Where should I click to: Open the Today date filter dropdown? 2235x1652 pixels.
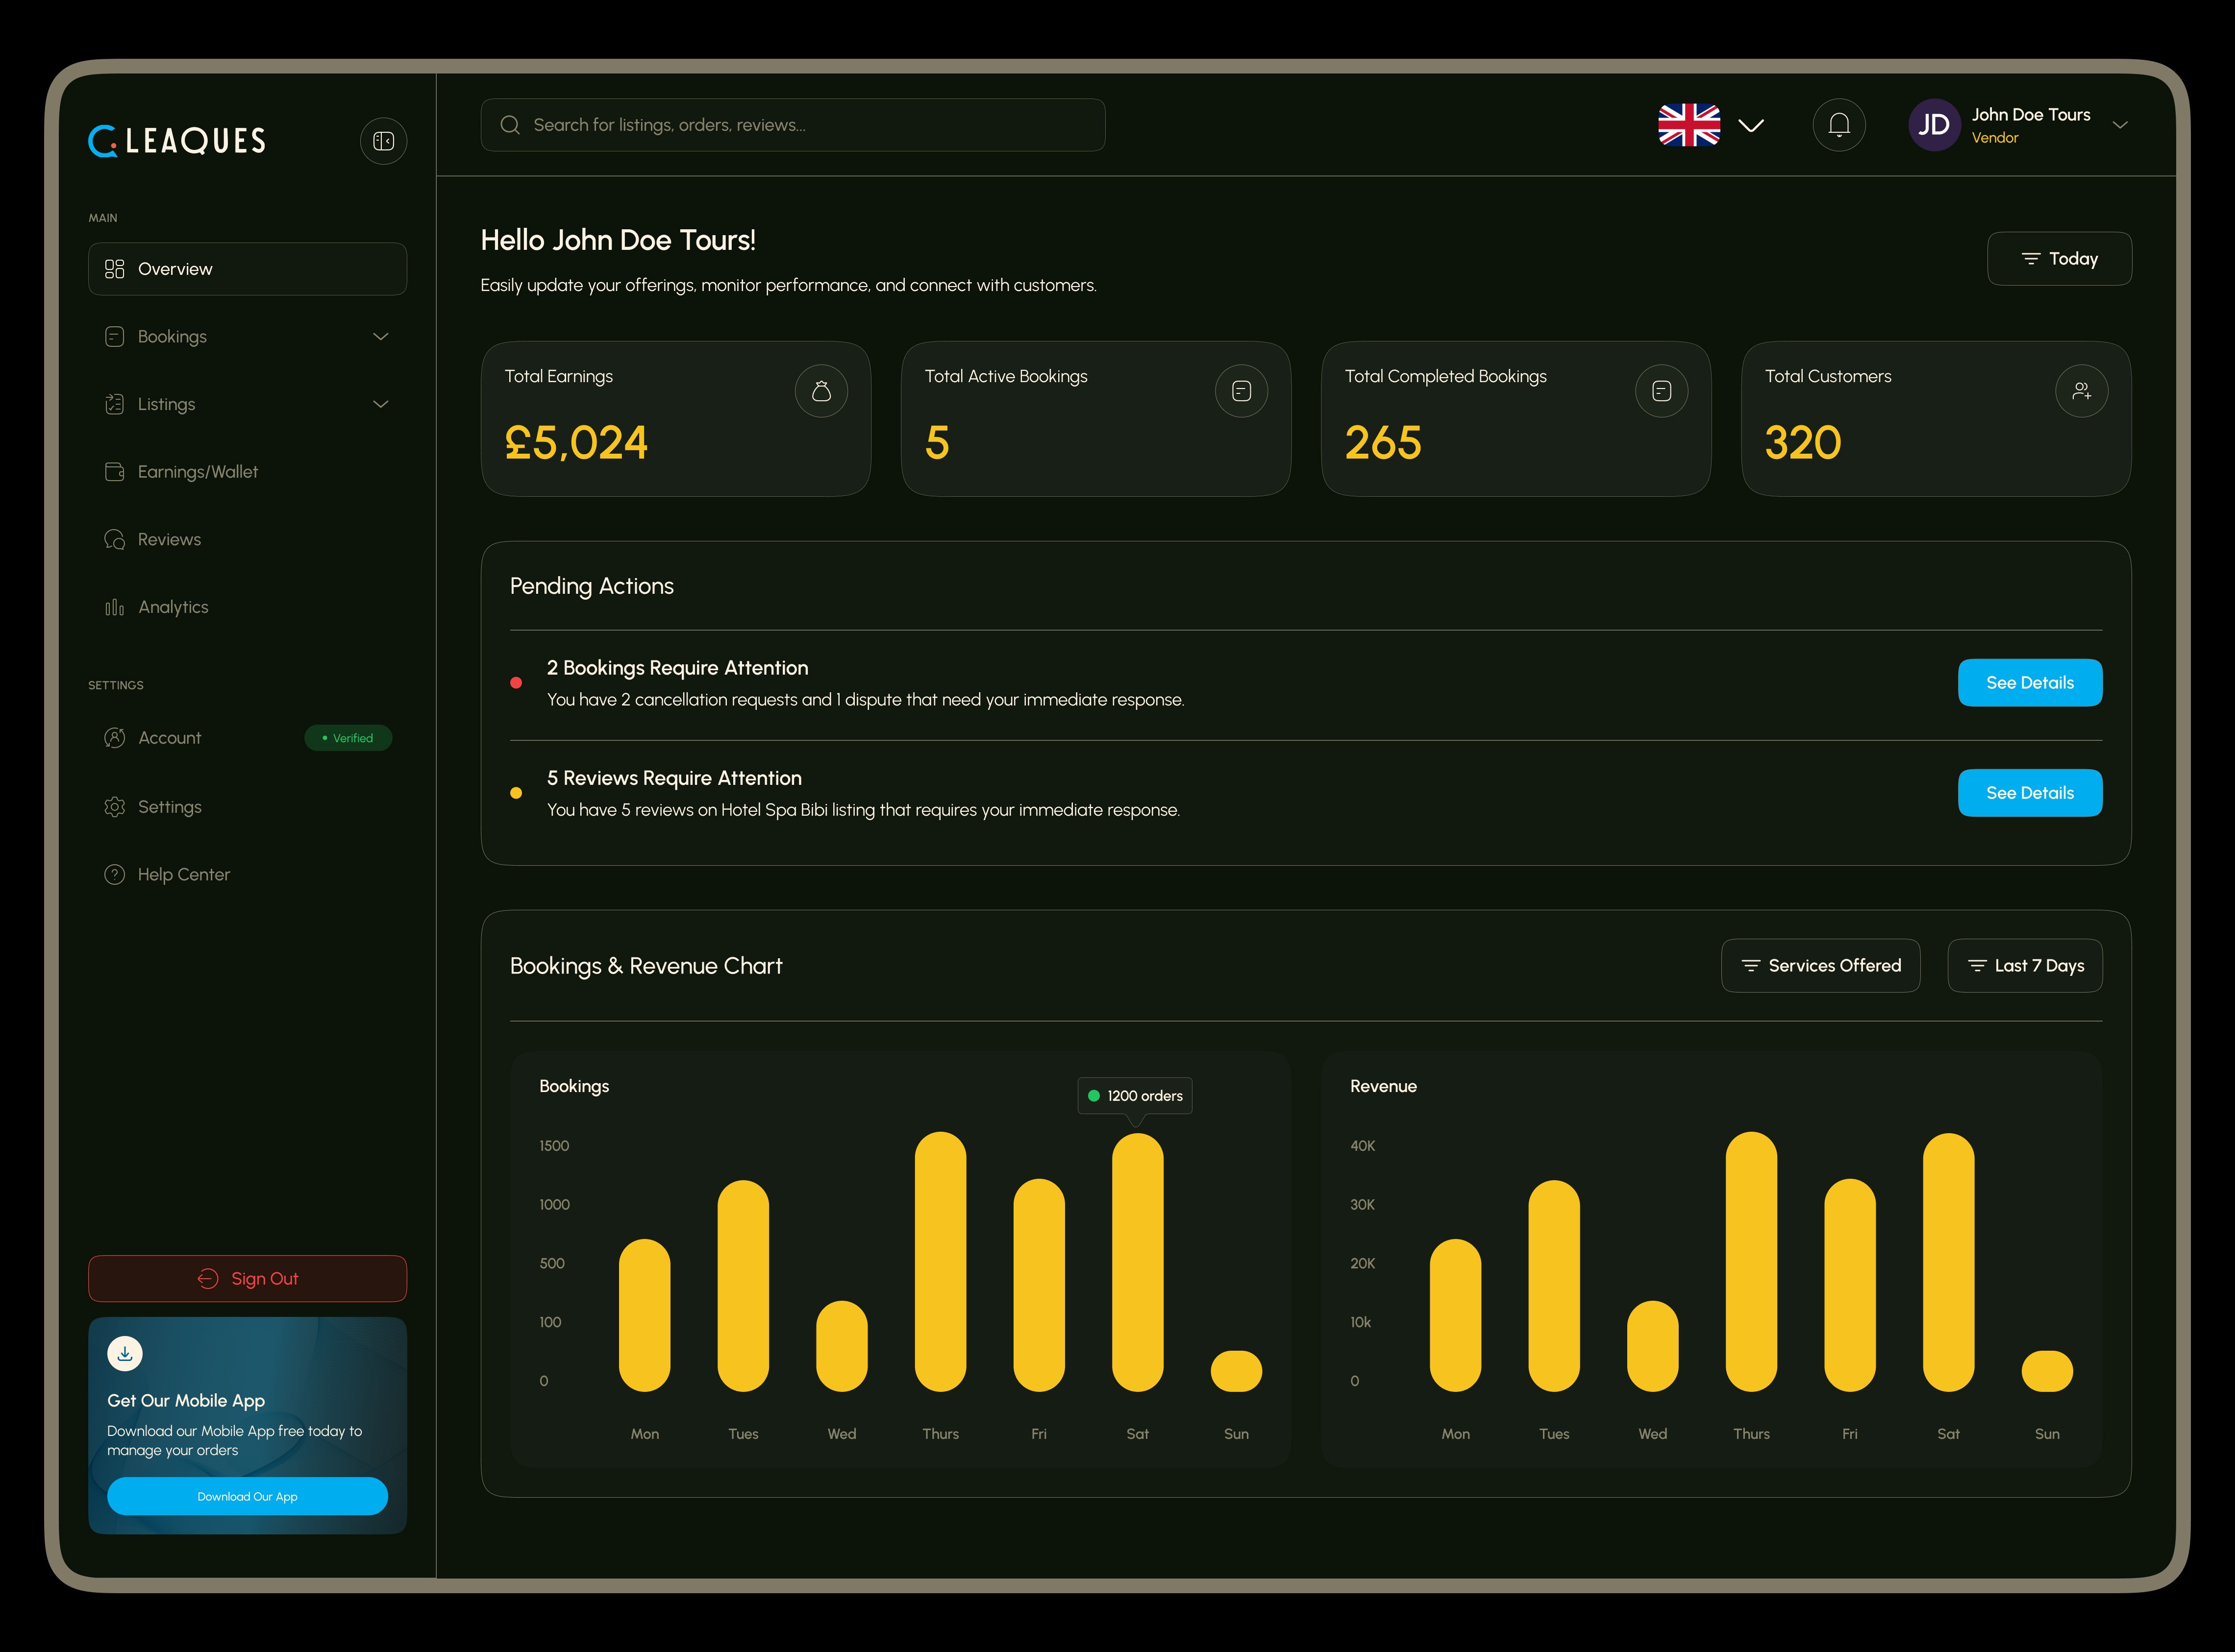click(2059, 259)
